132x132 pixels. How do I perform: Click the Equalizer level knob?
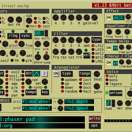coord(118,32)
